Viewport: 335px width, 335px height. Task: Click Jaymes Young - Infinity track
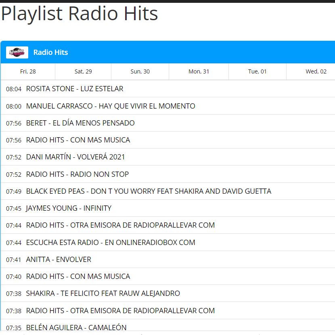click(x=69, y=208)
